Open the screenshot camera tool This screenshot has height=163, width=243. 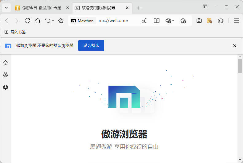click(199, 21)
